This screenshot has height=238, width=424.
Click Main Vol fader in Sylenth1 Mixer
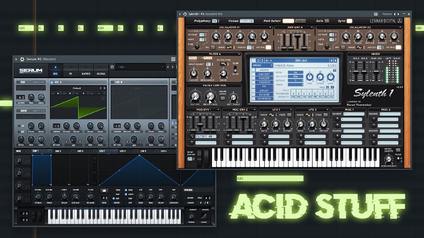[376, 71]
